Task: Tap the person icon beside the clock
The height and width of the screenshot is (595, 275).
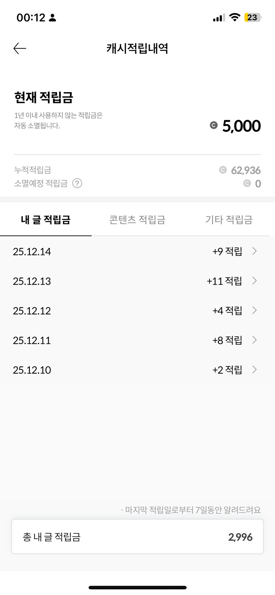Action: coord(52,18)
